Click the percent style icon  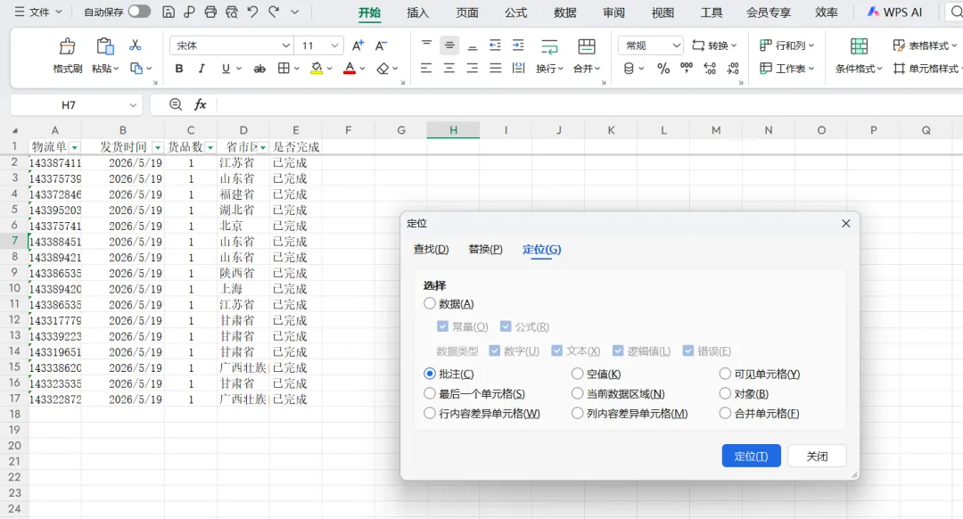pos(663,69)
